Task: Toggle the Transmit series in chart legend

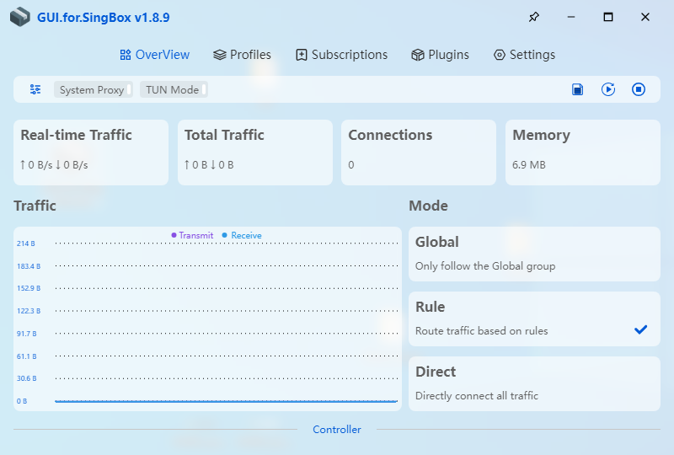Action: (192, 235)
